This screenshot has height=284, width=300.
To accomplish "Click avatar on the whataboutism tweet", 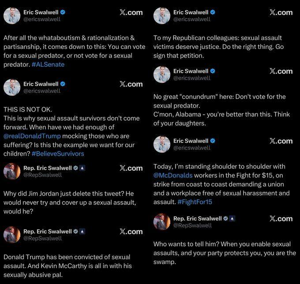I will point(12,15).
